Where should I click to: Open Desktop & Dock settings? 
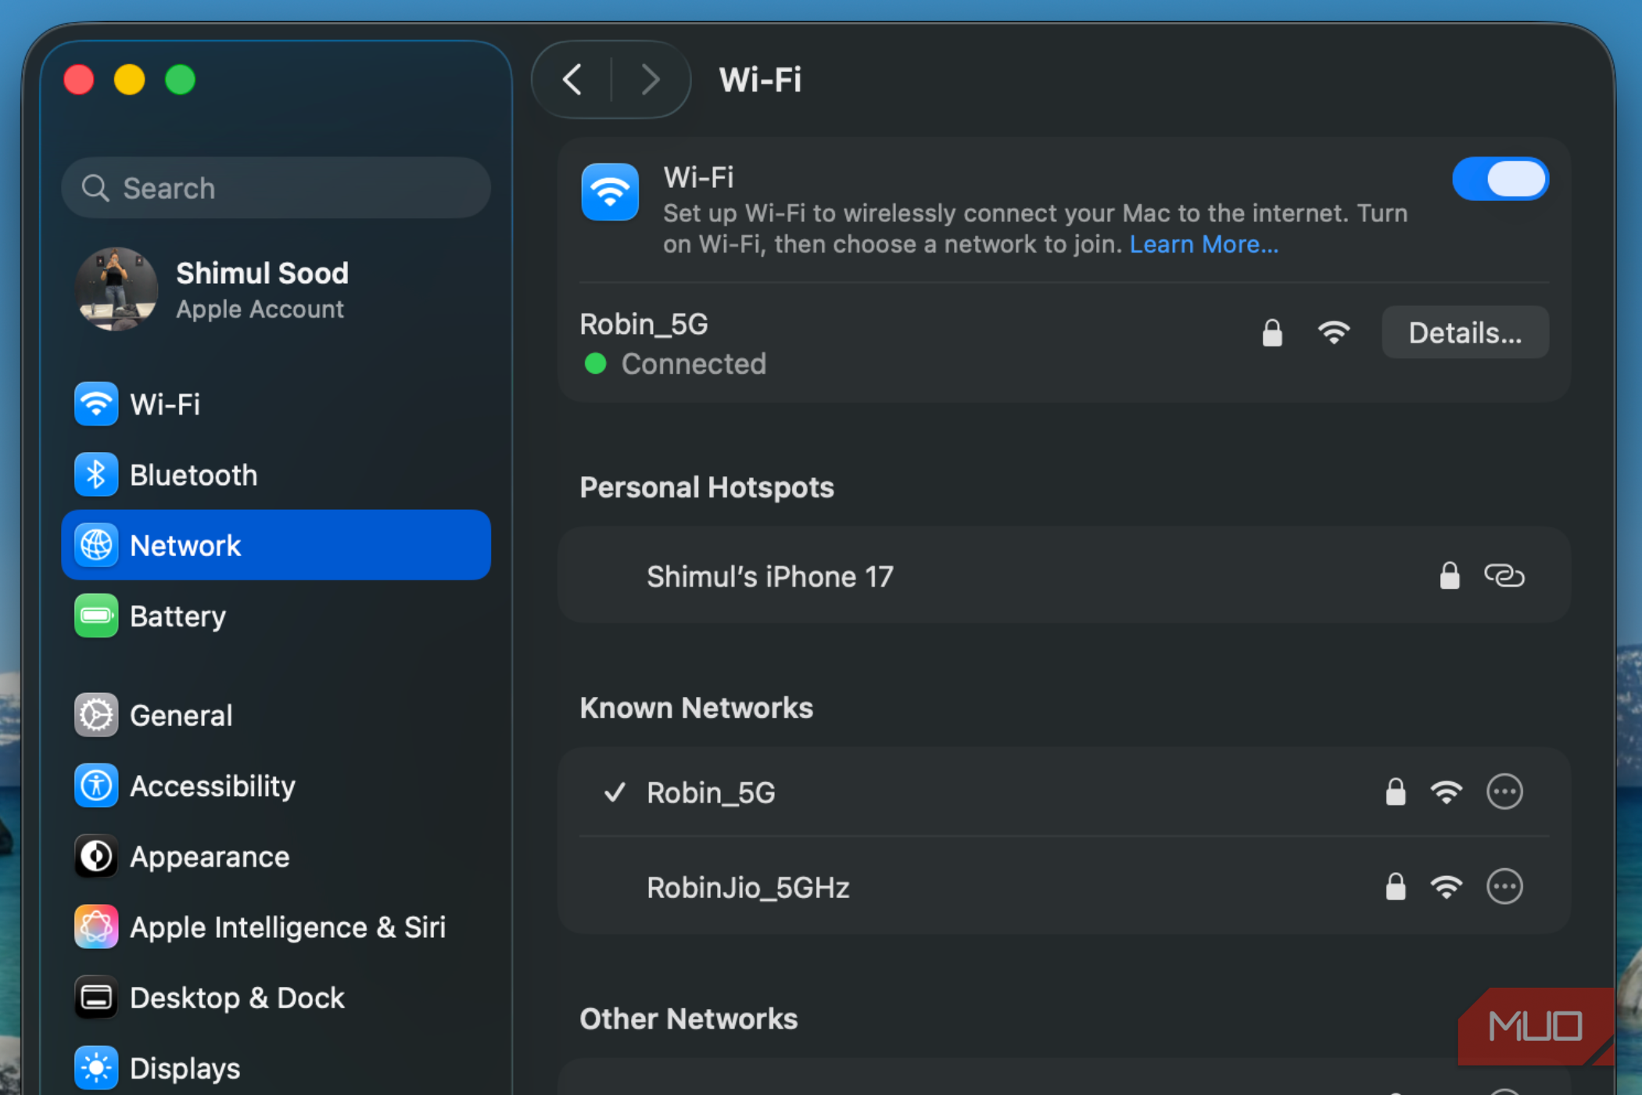[x=276, y=998]
